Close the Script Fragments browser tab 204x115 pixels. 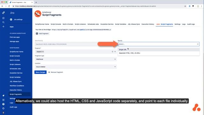tap(32, 2)
